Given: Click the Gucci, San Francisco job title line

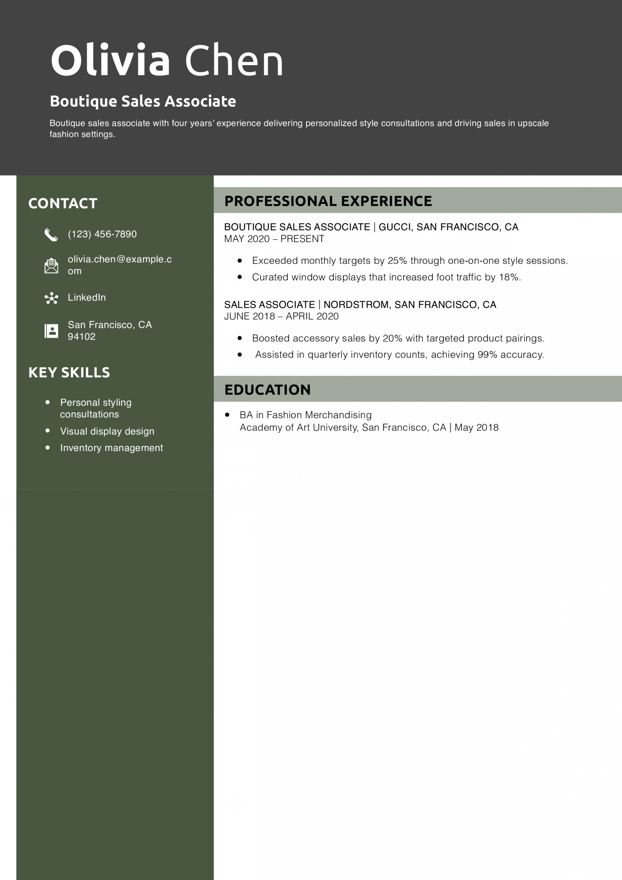Looking at the screenshot, I should (x=371, y=227).
